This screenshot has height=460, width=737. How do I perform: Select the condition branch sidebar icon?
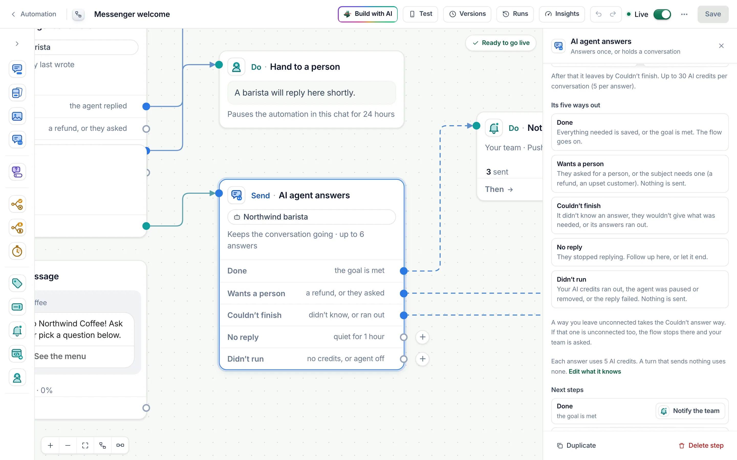point(17,204)
